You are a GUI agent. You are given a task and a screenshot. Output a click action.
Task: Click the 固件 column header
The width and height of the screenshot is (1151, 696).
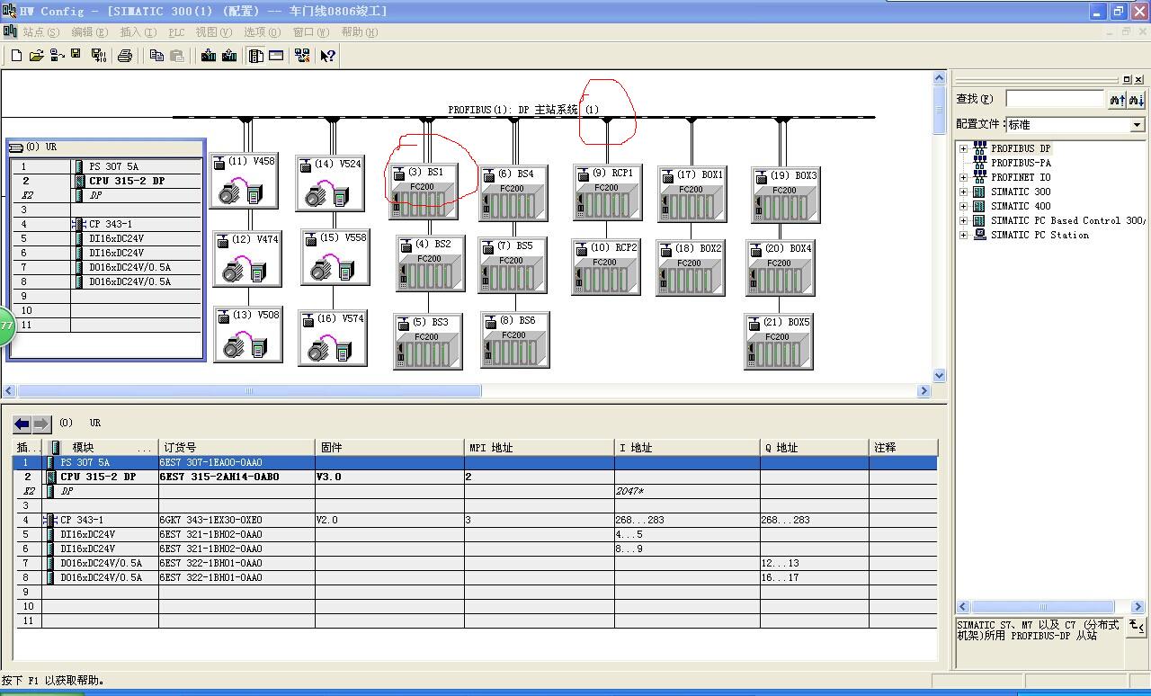pos(389,447)
